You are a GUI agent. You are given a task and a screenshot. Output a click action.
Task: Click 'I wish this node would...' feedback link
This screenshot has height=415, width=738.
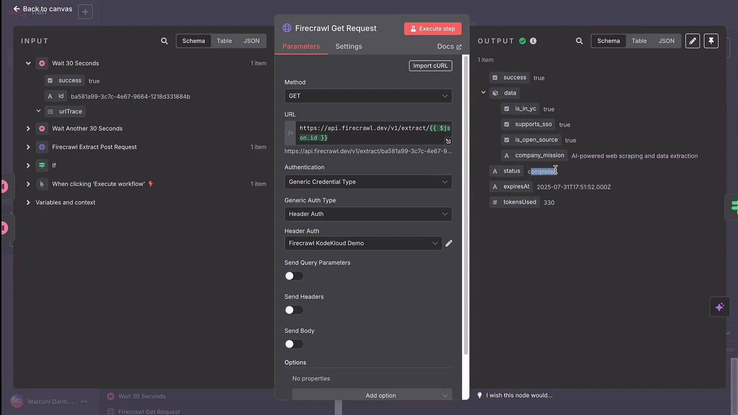click(x=519, y=395)
